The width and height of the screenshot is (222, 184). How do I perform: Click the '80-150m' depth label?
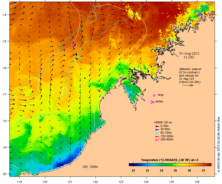point(166,133)
